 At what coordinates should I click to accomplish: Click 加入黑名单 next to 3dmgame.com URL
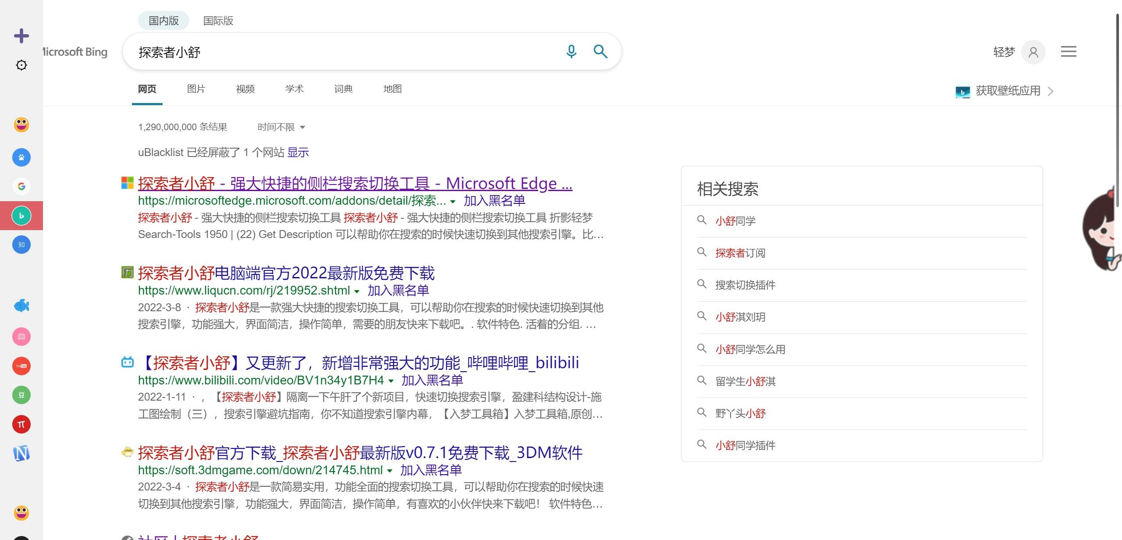431,470
